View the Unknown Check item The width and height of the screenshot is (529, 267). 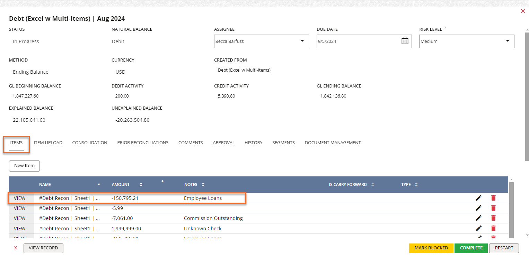[x=20, y=229]
